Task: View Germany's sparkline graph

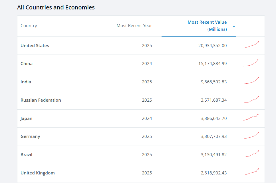Action: (251, 136)
